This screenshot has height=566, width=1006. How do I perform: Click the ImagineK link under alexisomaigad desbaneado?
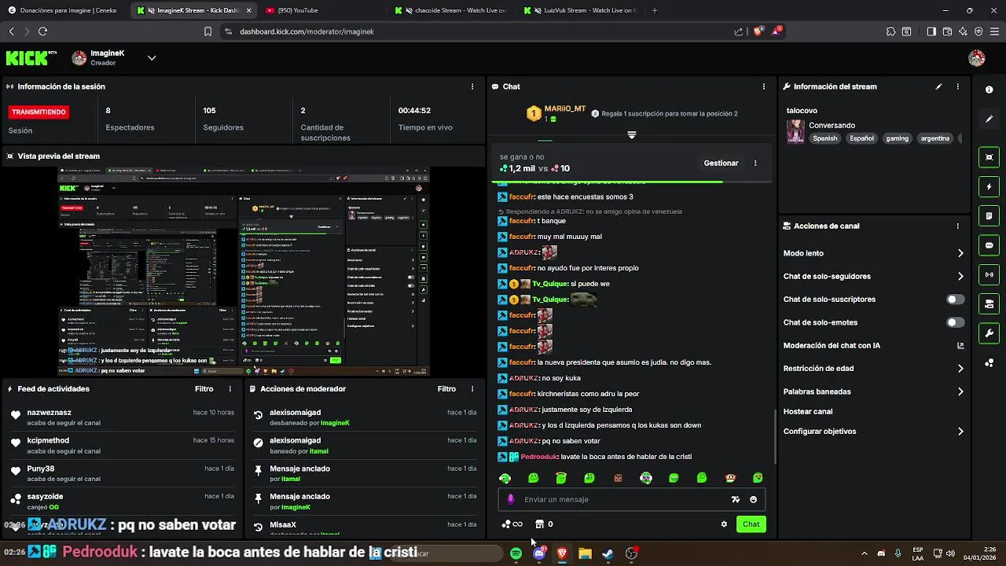point(335,423)
